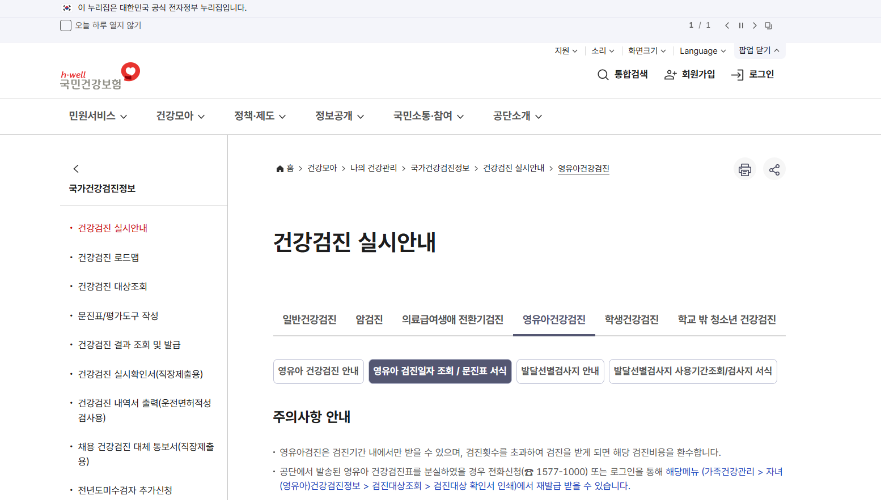Show next popup slide
Image resolution: width=881 pixels, height=500 pixels.
pyautogui.click(x=755, y=25)
